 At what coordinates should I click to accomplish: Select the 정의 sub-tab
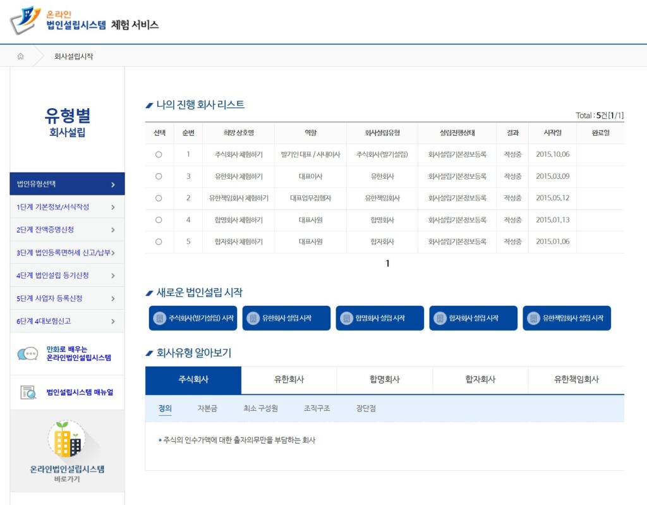tap(165, 408)
